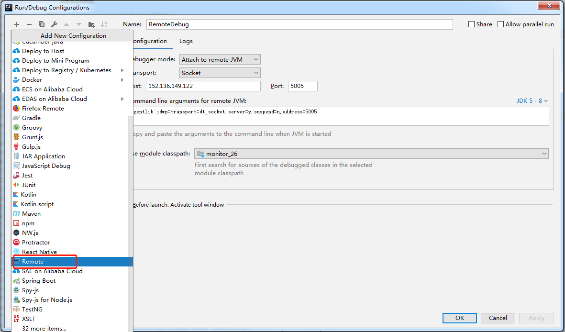Click Host field with 152.136.149.122
The height and width of the screenshot is (332, 565).
coord(203,86)
